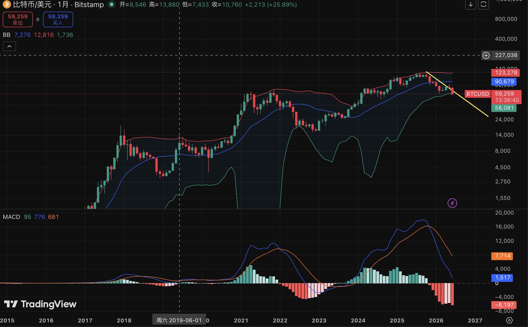Click the red 59,259 卖出 sell button

click(x=18, y=19)
